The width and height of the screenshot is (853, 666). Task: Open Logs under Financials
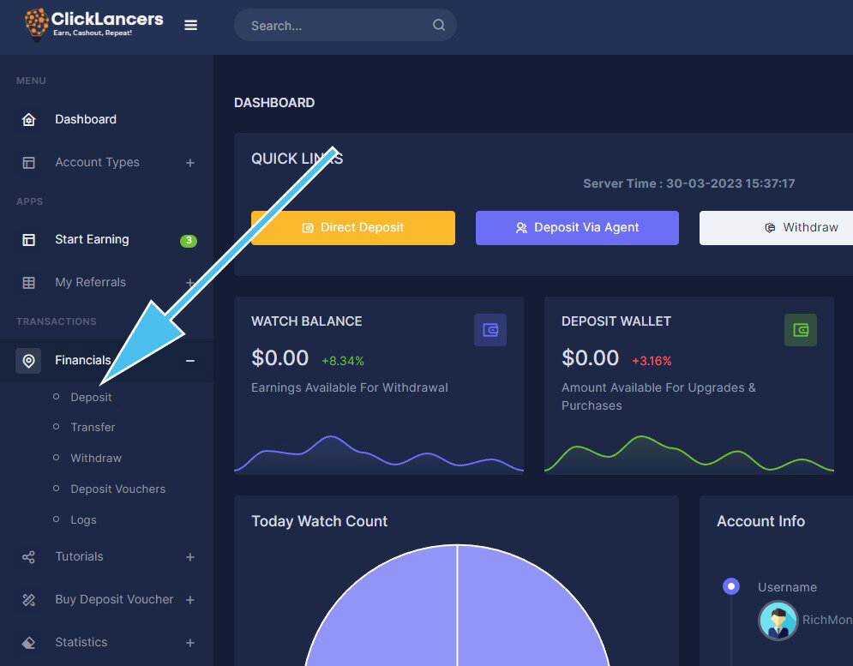tap(83, 520)
